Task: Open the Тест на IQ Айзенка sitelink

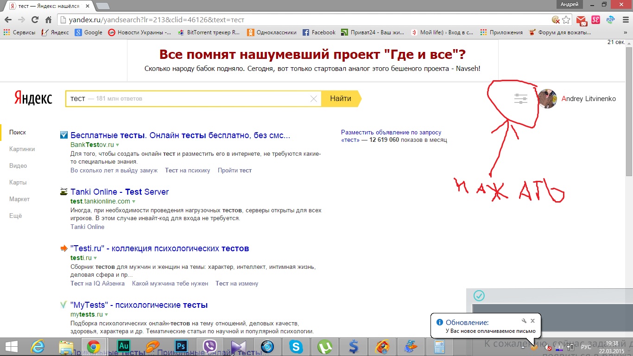Action: [x=98, y=284]
